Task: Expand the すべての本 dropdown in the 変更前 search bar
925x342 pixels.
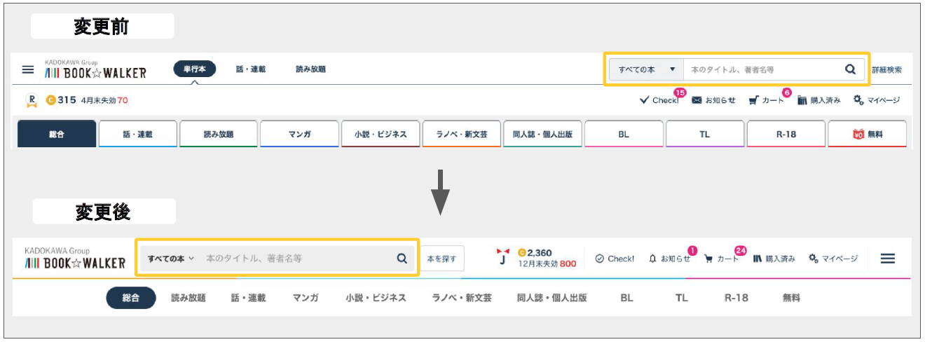Action: pos(646,70)
